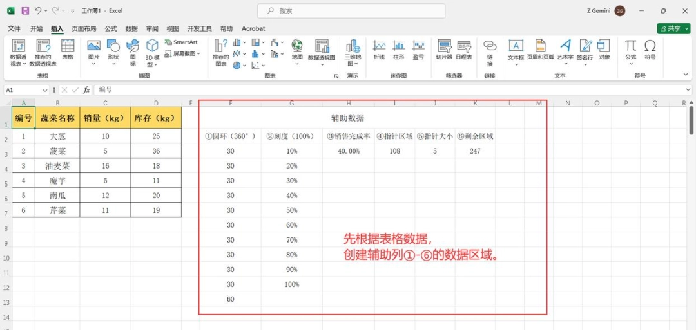The image size is (696, 330).
Task: Insert a Table (表格)
Action: click(x=68, y=50)
